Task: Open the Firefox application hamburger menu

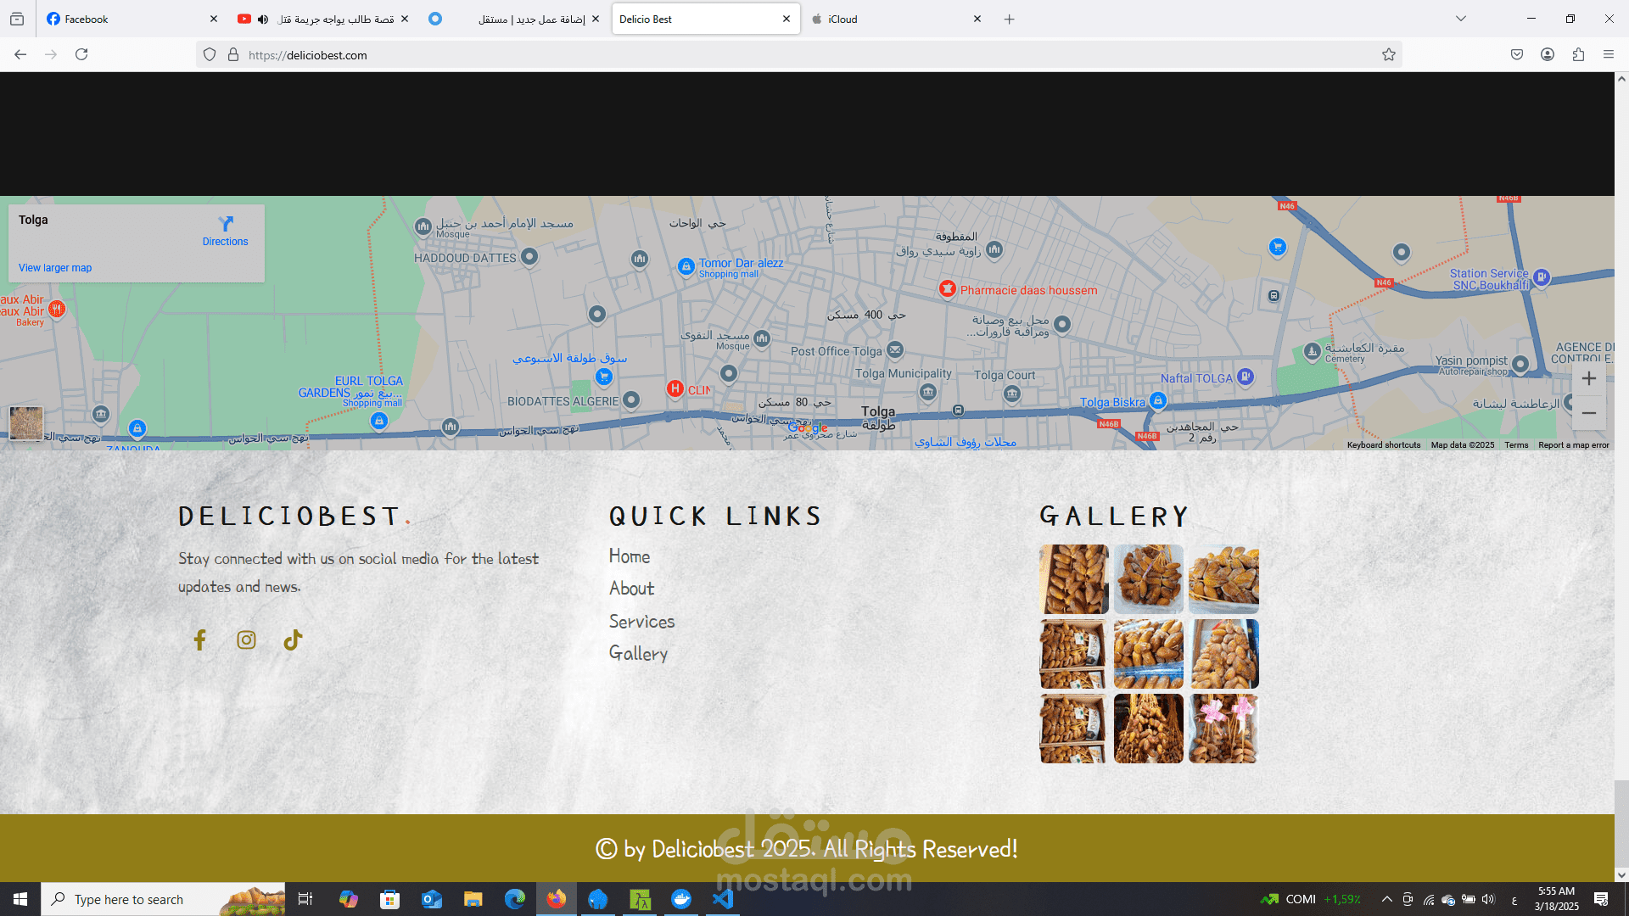Action: pos(1609,55)
